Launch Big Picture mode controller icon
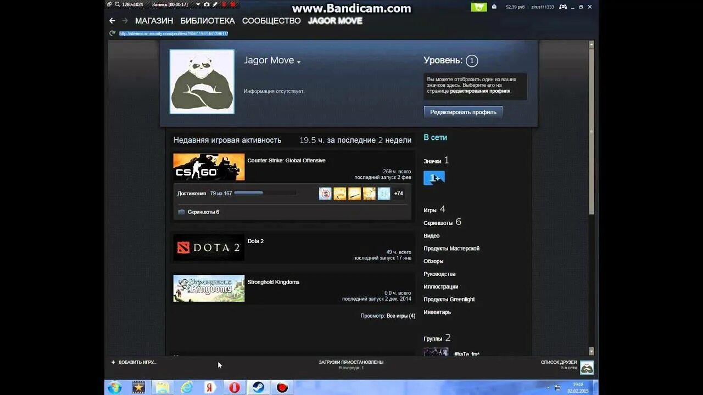Screen dimensions: 703x395 (563, 7)
